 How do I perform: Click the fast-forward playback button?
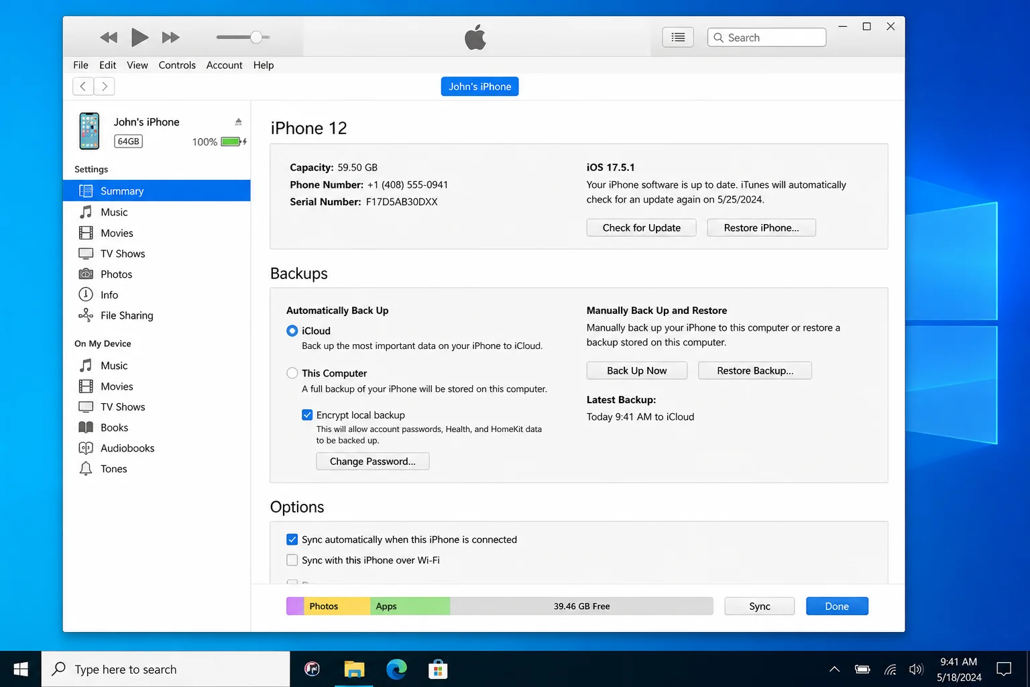pyautogui.click(x=171, y=38)
